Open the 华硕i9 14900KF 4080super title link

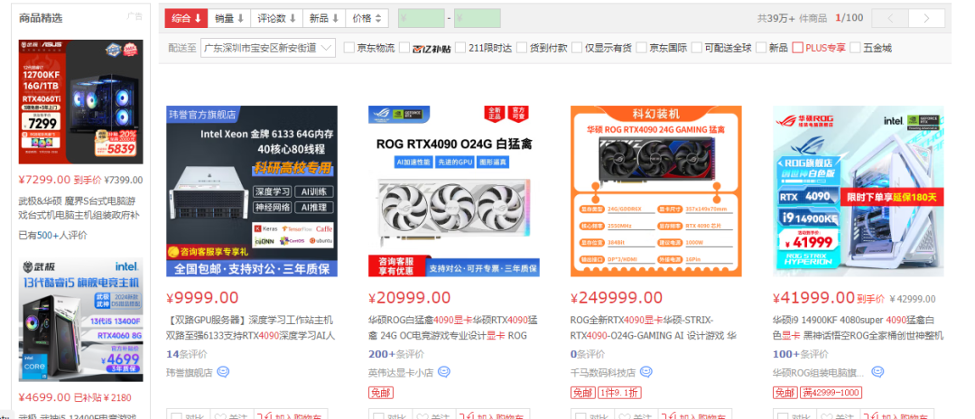pyautogui.click(x=859, y=328)
